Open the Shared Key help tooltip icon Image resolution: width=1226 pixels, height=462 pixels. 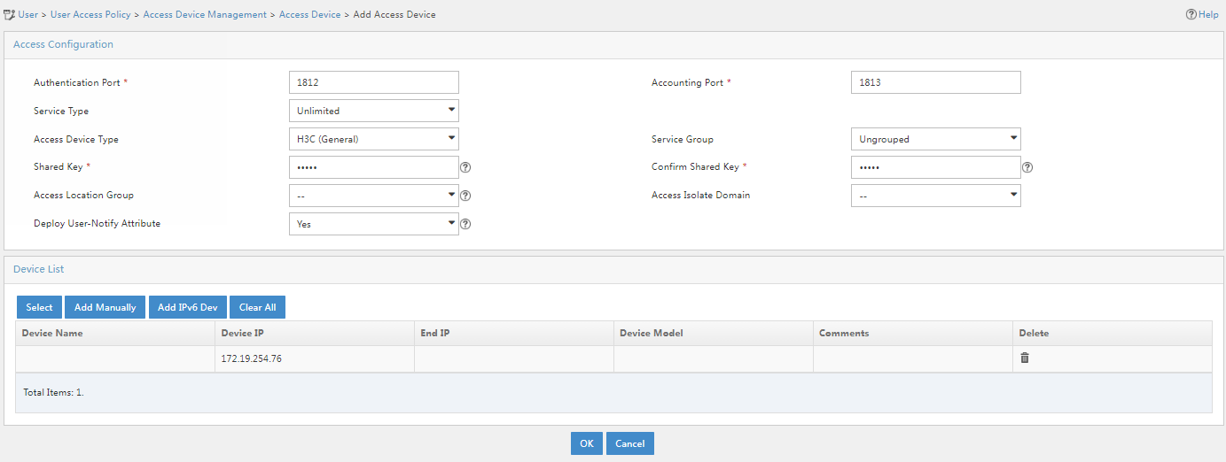point(465,167)
